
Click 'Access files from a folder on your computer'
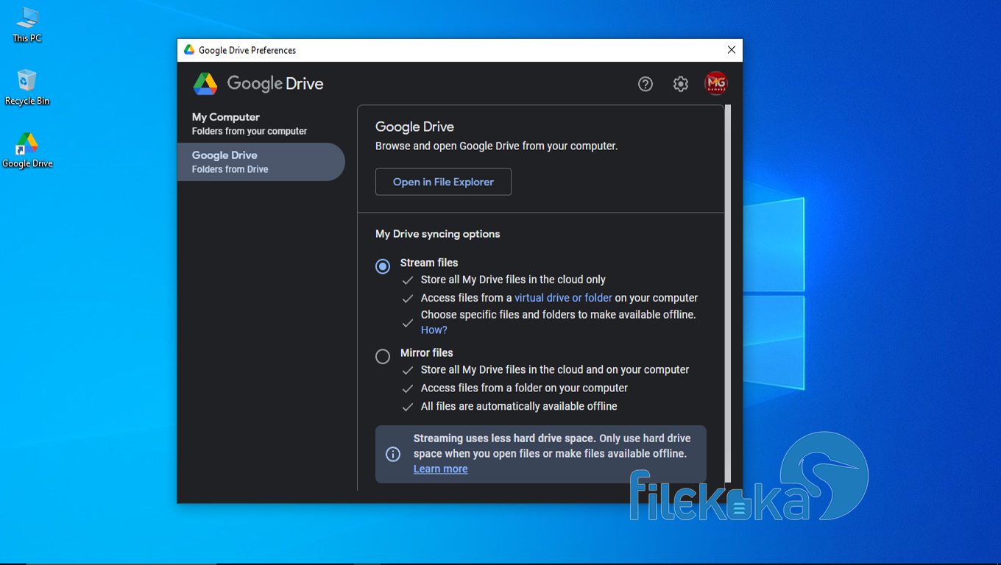pos(524,388)
